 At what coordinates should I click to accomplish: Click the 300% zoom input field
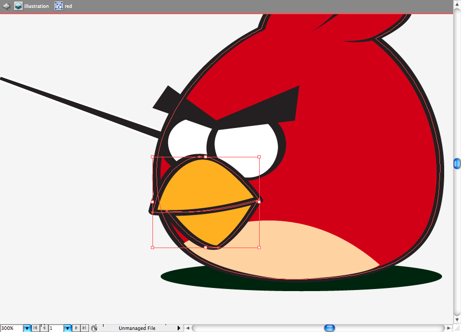click(12, 328)
